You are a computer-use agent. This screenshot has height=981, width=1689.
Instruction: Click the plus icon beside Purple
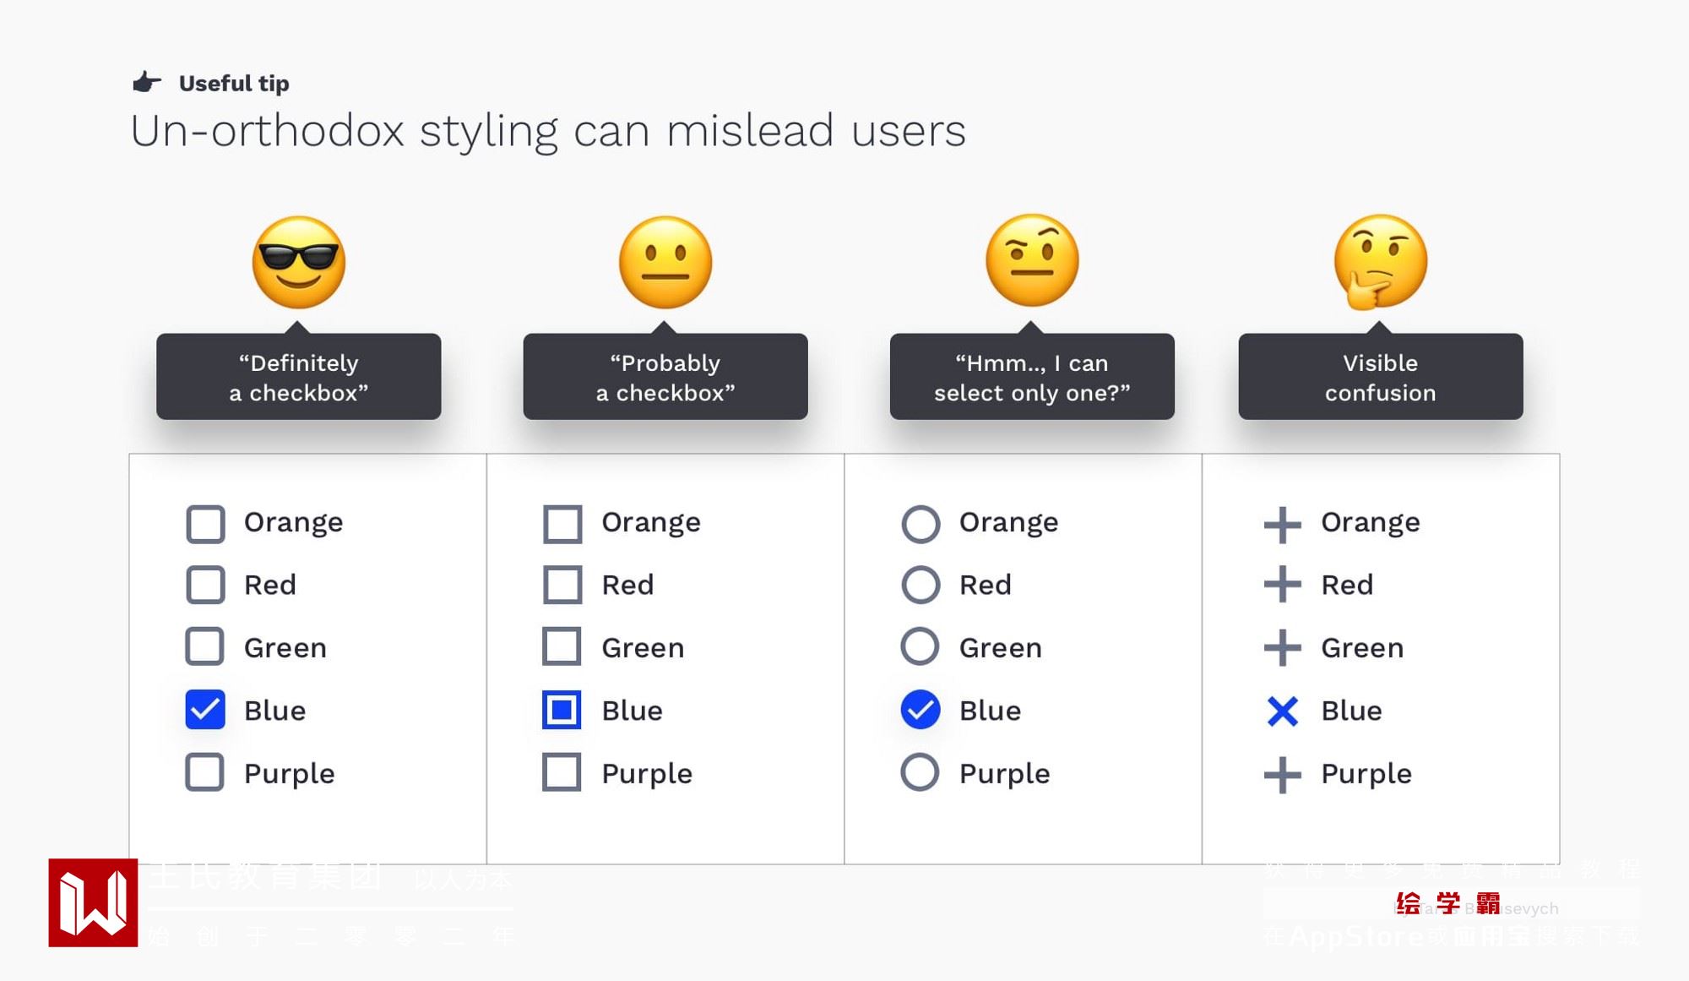[1282, 774]
